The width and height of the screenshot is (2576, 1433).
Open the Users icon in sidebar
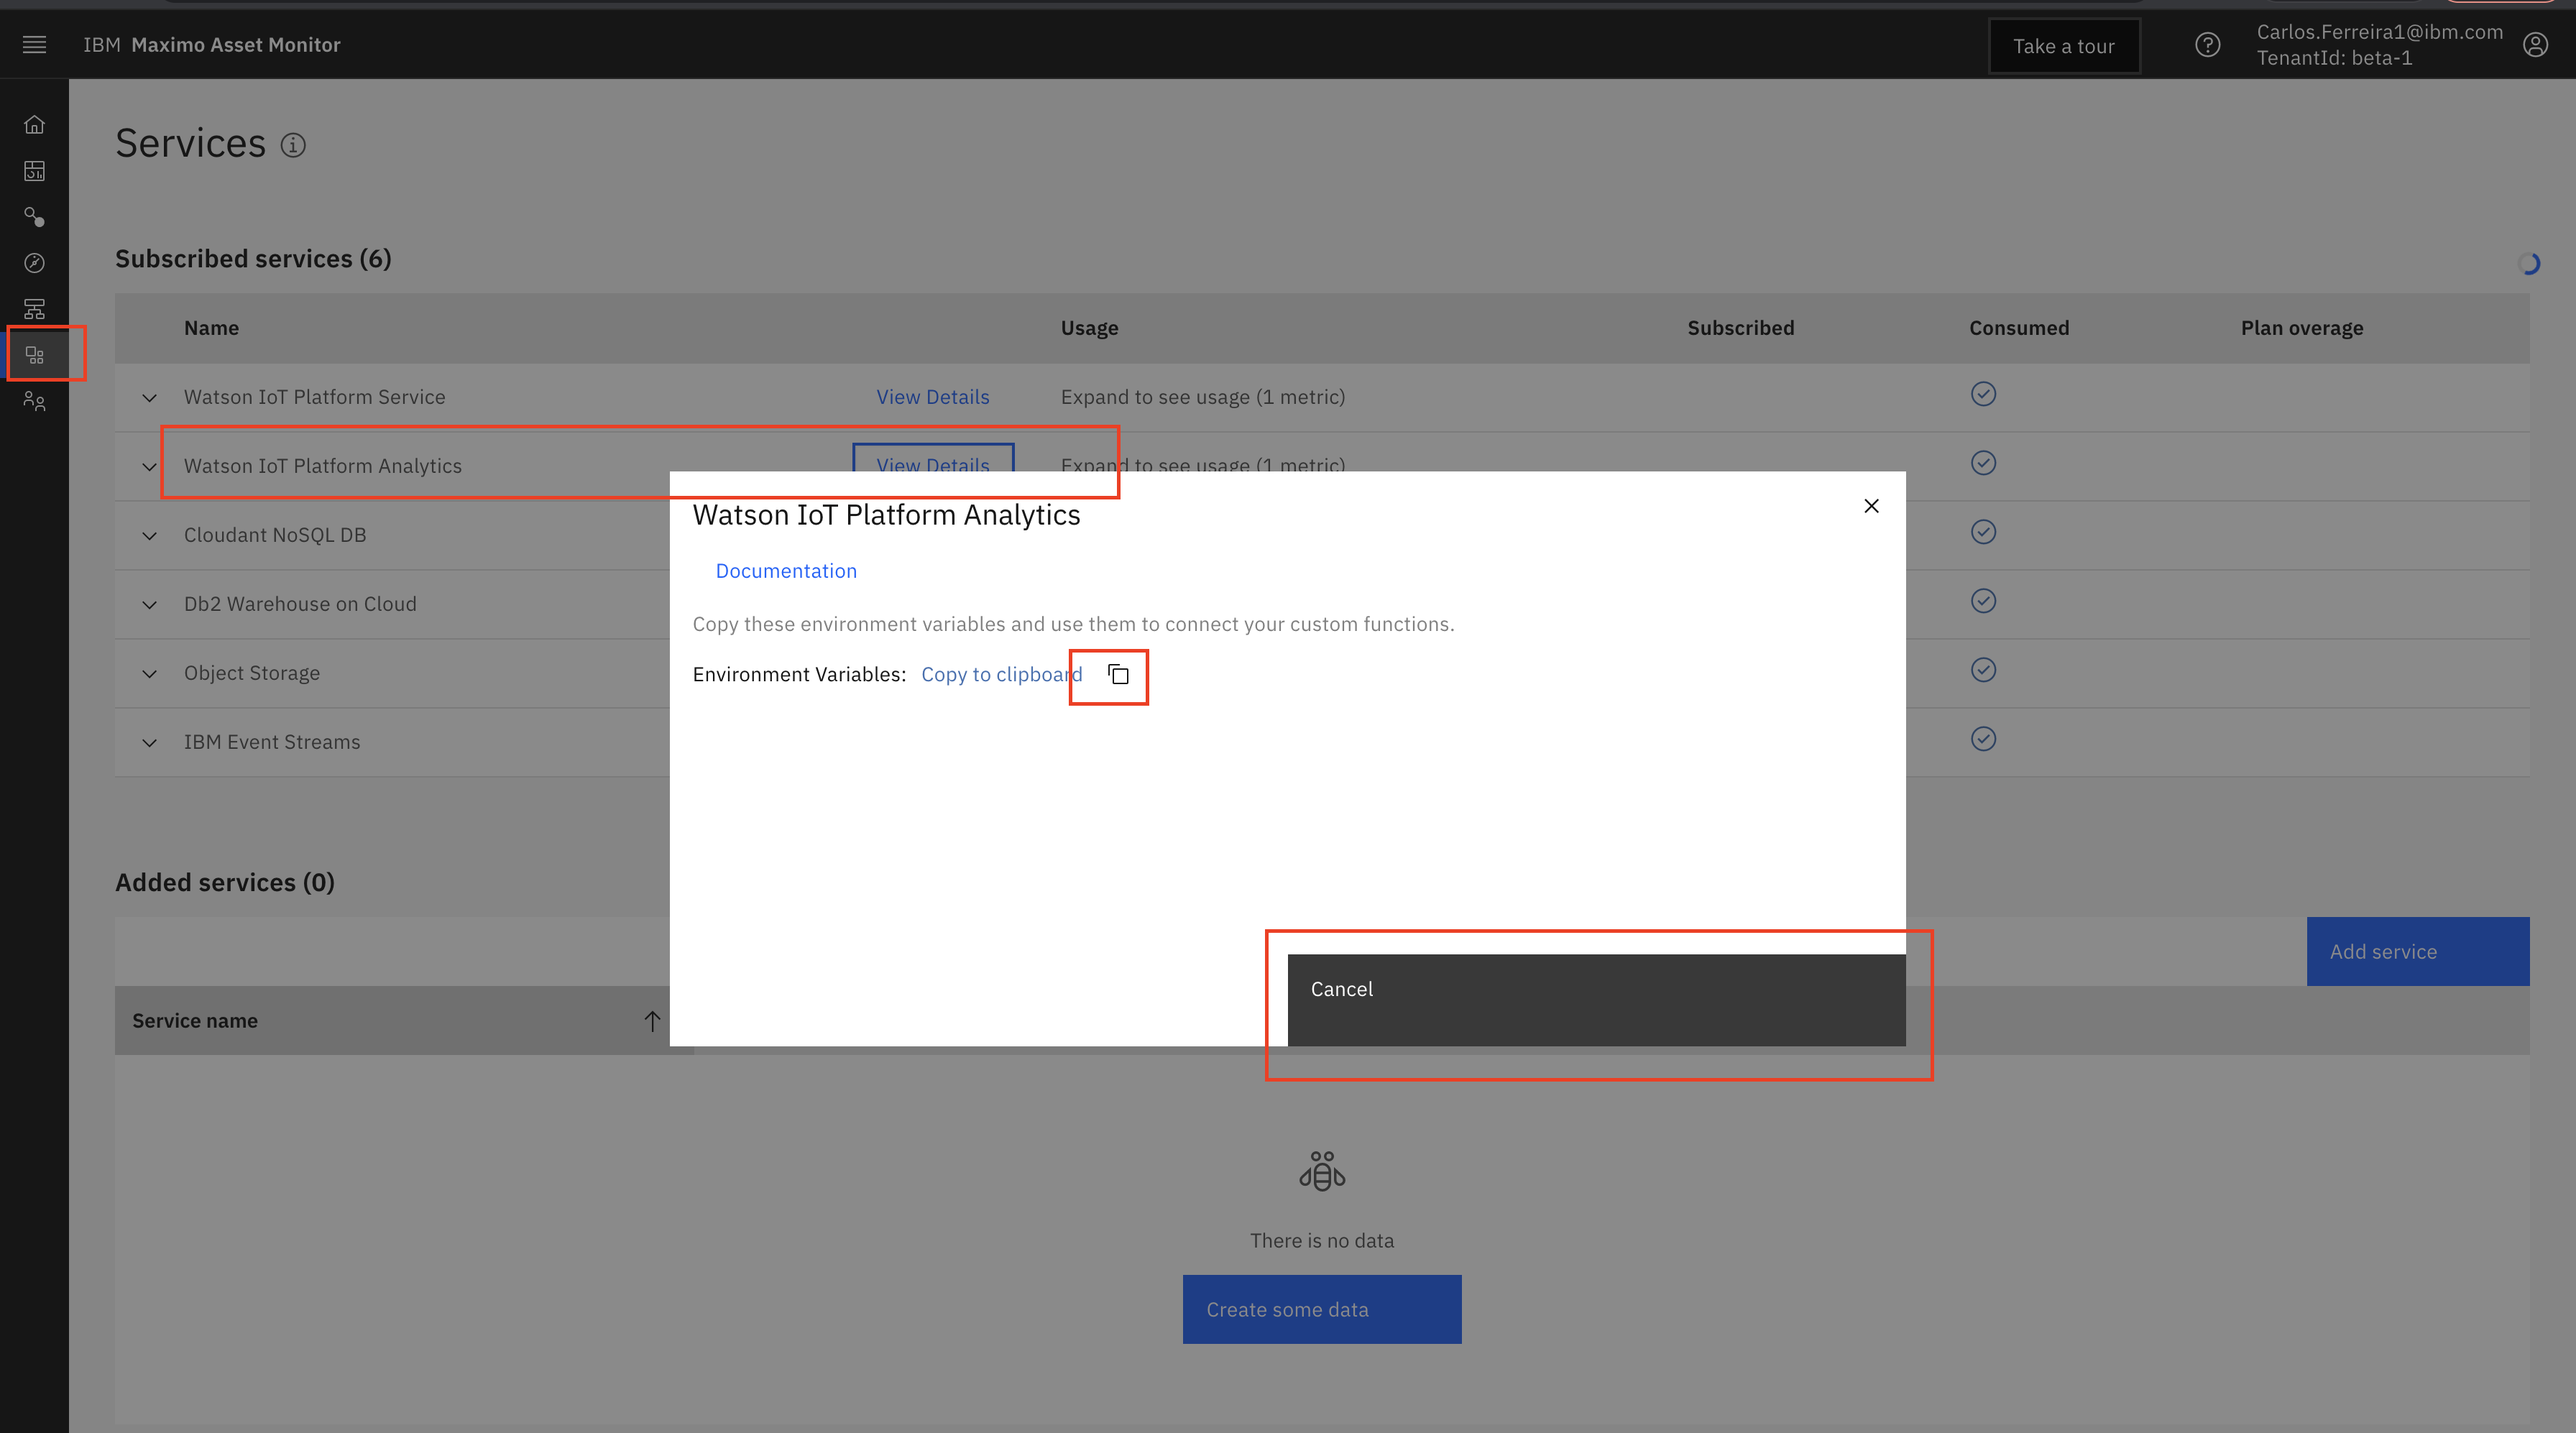[x=34, y=401]
